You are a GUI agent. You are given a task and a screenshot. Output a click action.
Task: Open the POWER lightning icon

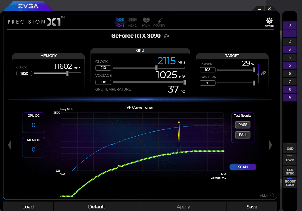tap(159, 23)
